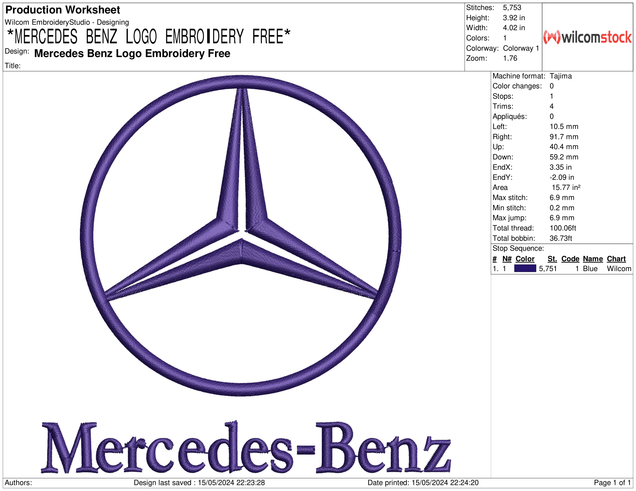
Task: Click the design name Mercedes Benz Logo Embroidery Free
Action: click(132, 53)
